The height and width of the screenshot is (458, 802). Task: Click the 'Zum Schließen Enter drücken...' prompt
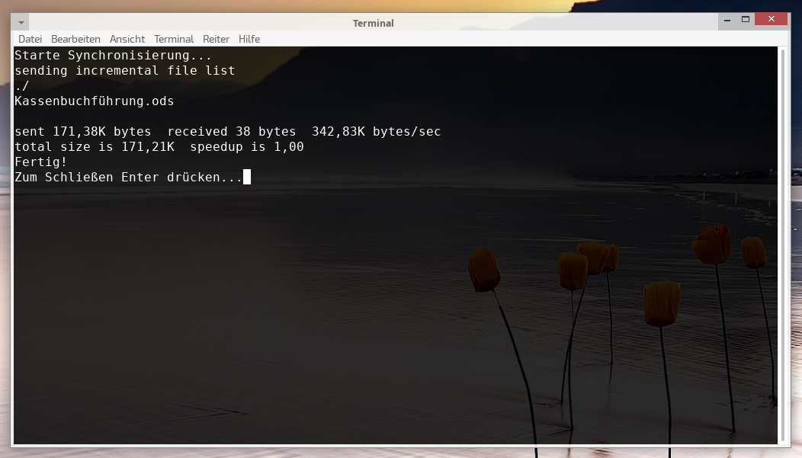(128, 178)
